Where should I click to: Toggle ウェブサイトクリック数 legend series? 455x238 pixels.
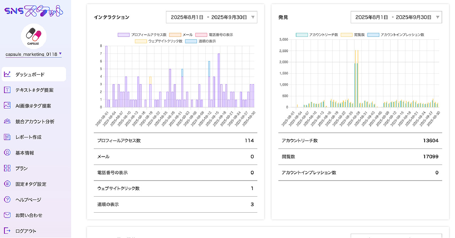159,41
